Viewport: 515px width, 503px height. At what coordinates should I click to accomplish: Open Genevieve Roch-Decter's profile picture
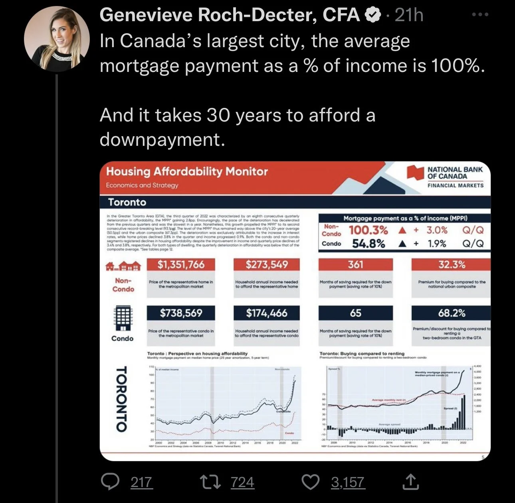(x=57, y=39)
